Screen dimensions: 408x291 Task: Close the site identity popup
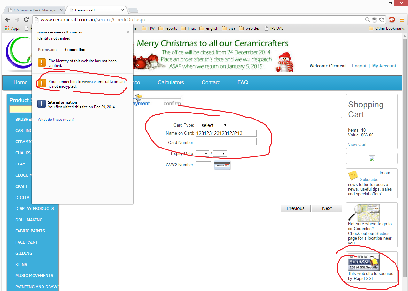(128, 32)
